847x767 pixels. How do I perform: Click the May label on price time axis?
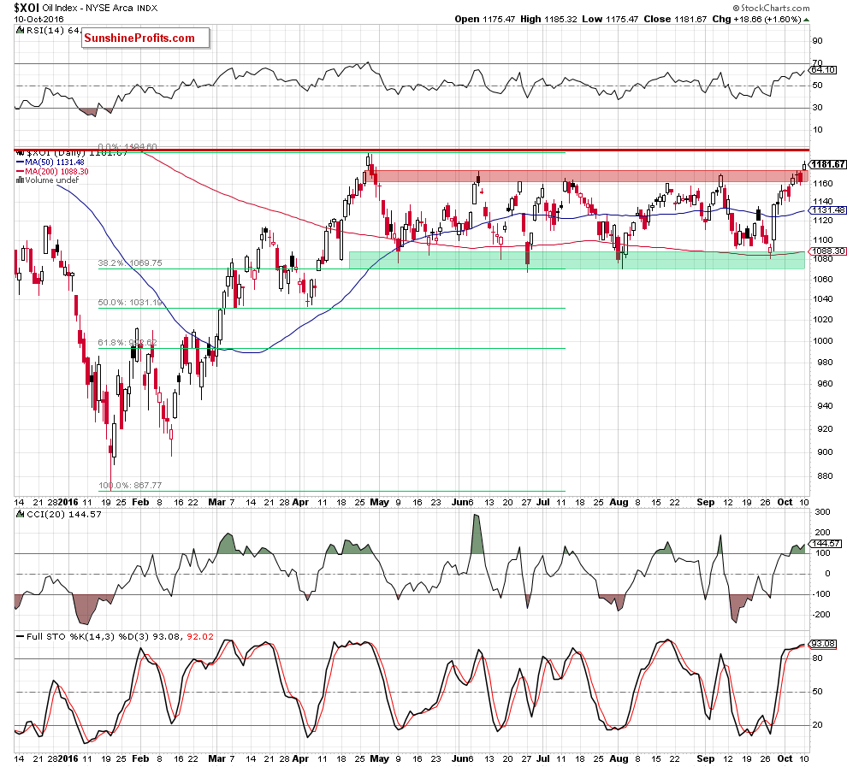click(379, 502)
